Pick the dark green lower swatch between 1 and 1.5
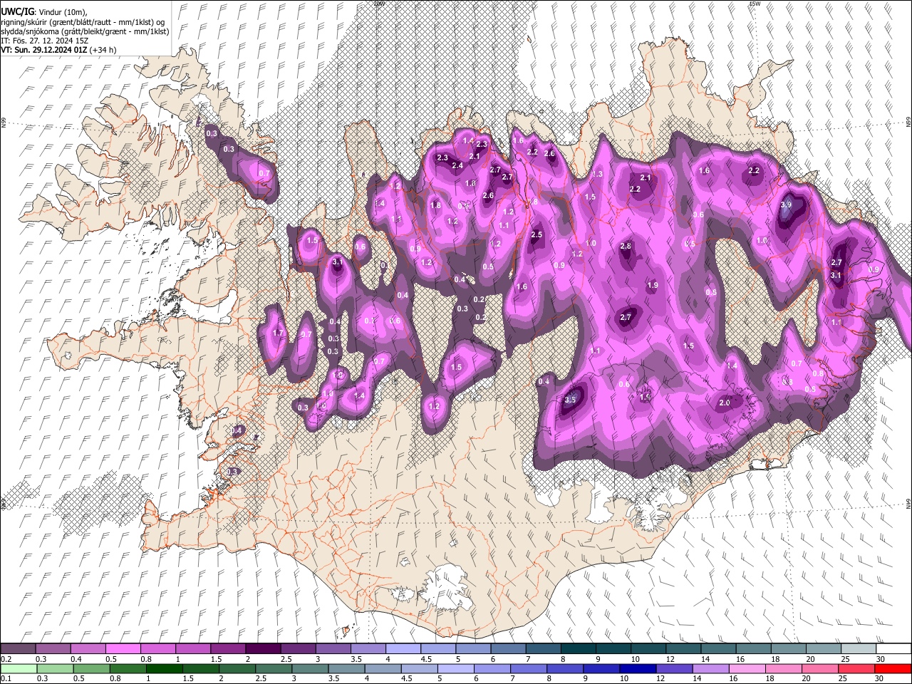The image size is (912, 684). pyautogui.click(x=164, y=668)
